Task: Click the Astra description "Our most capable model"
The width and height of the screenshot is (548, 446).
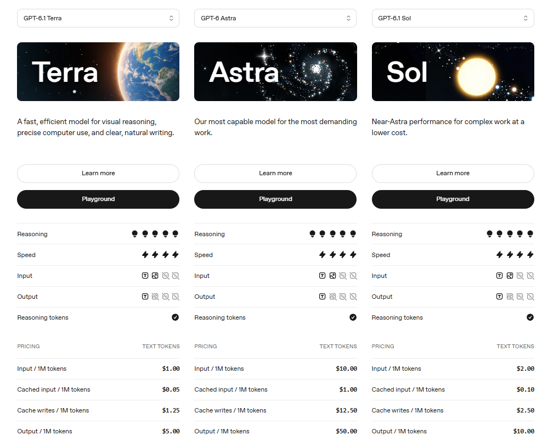Action: 275,127
